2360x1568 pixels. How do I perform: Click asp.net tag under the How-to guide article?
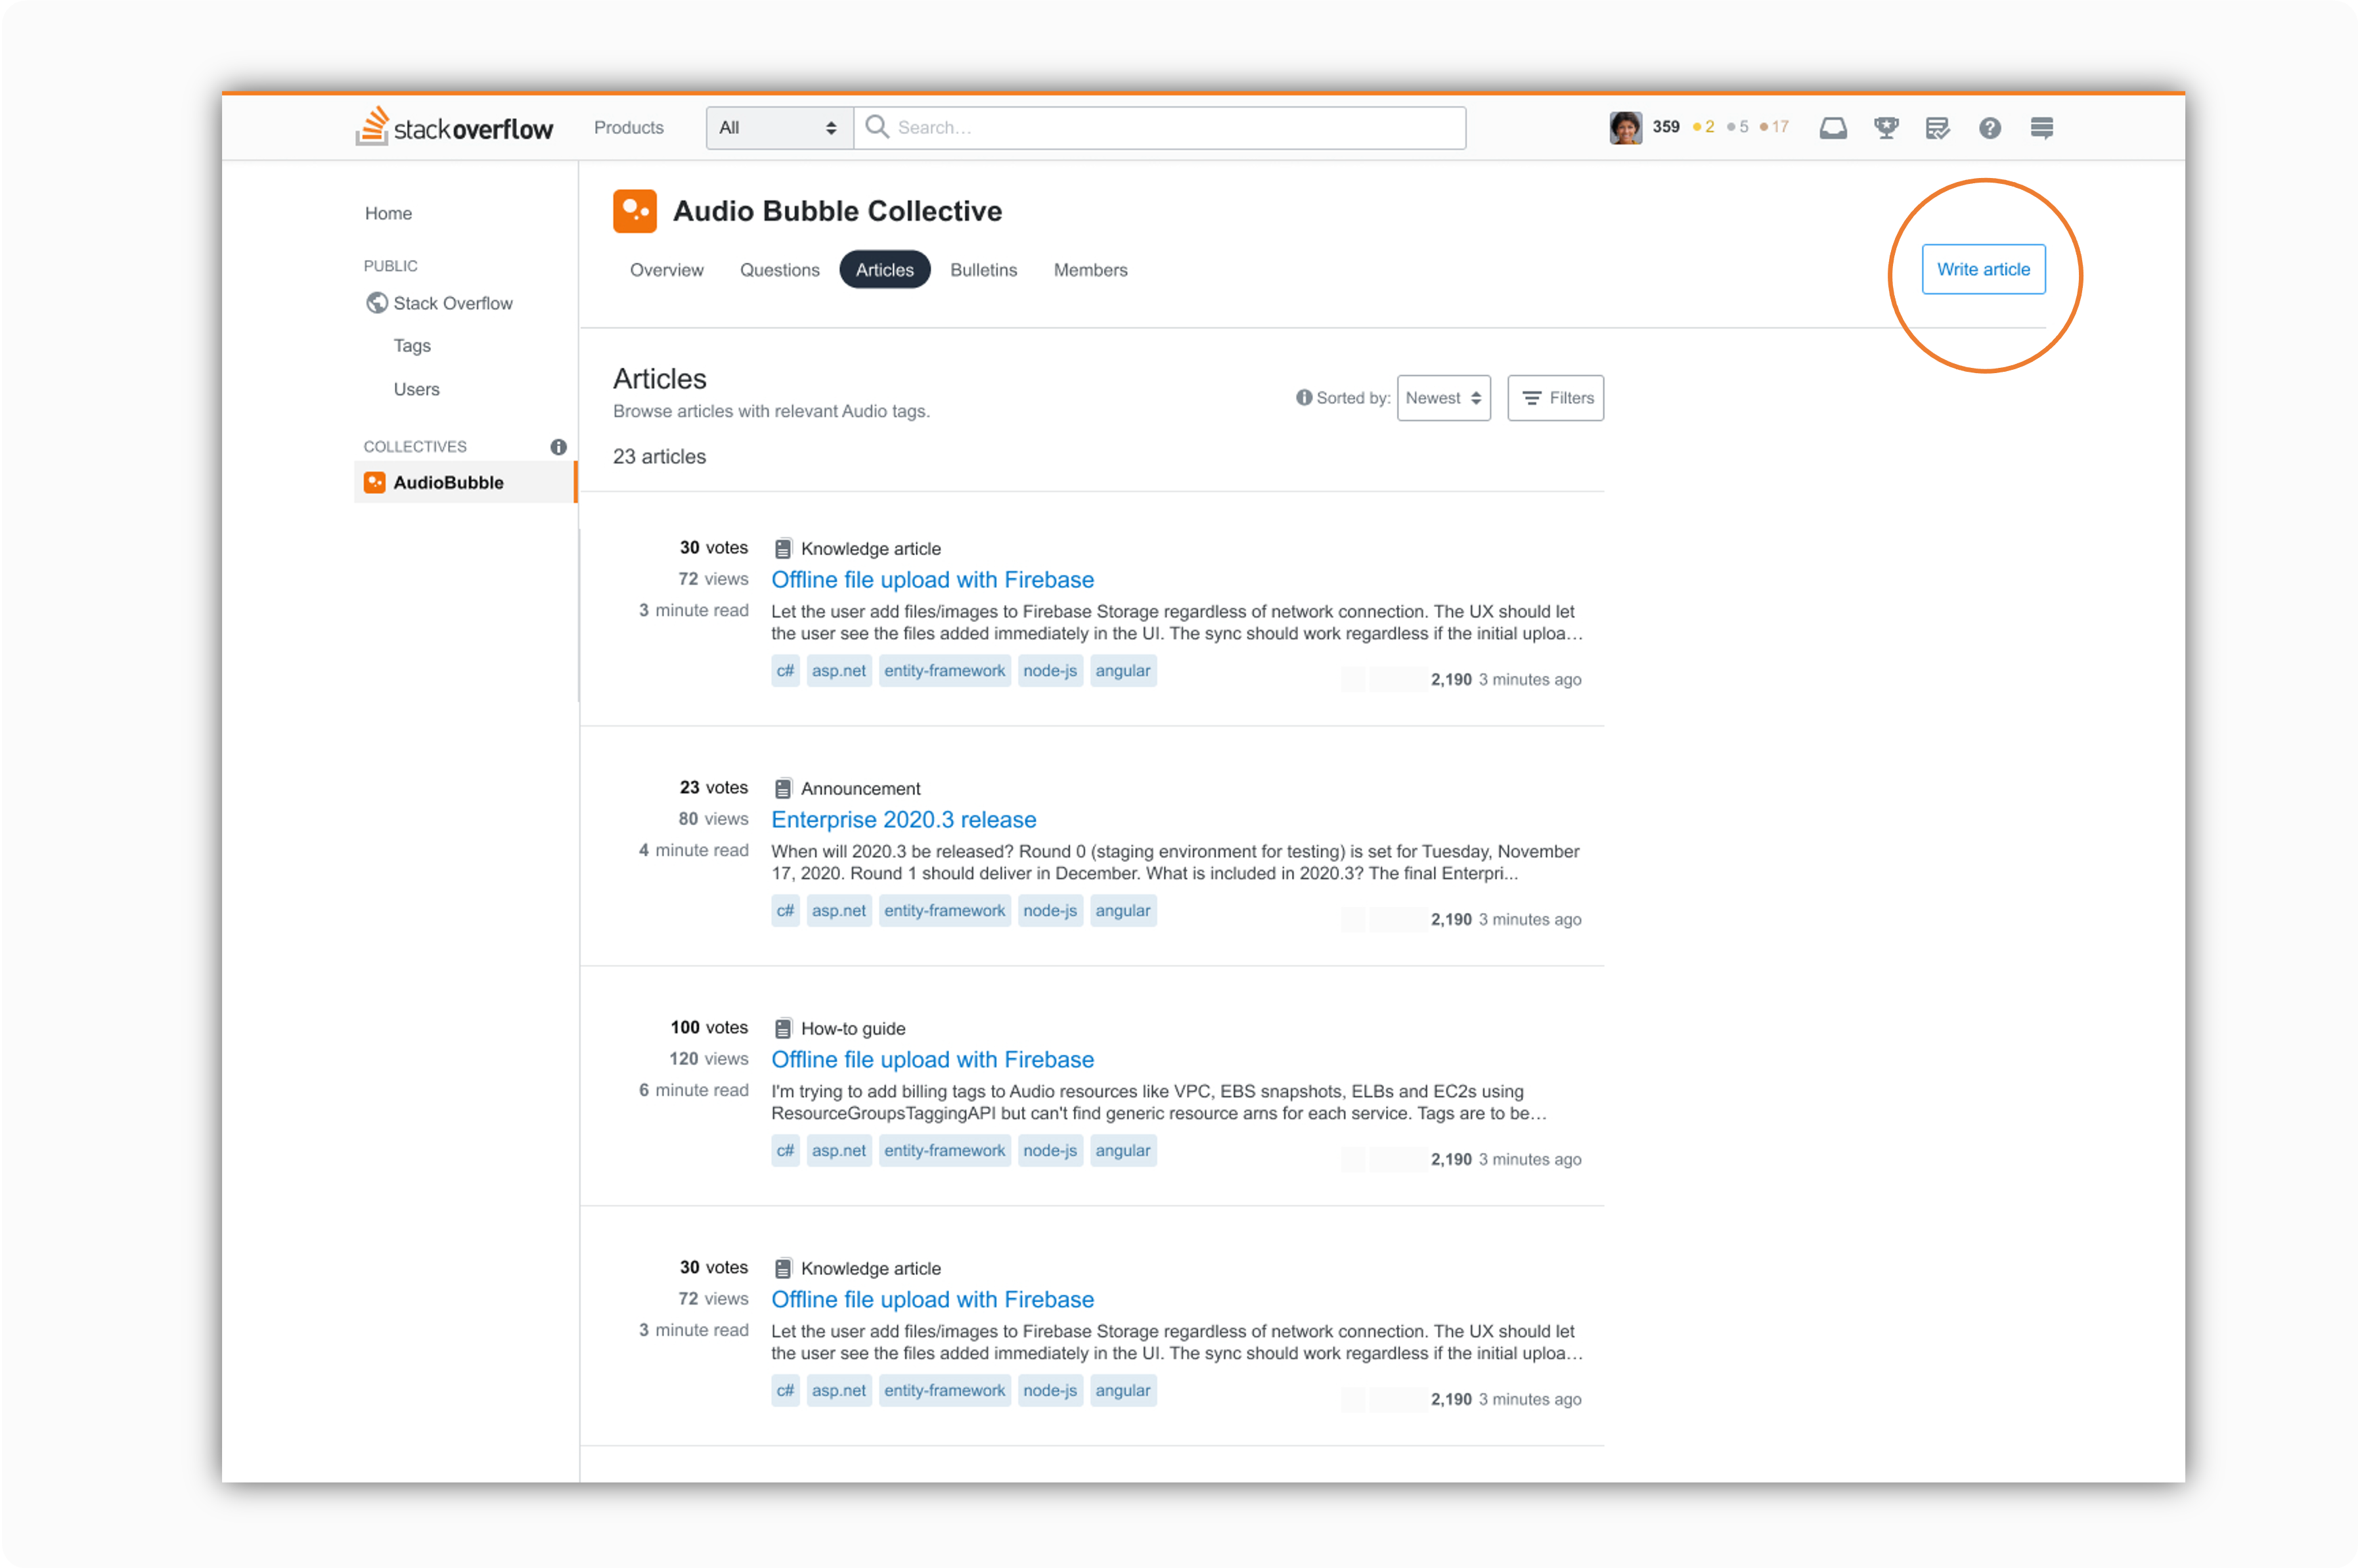click(x=839, y=1151)
